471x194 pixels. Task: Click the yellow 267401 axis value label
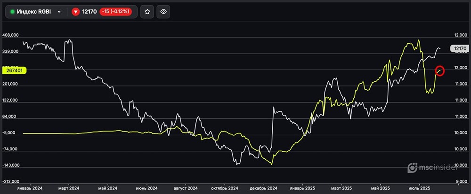[15, 70]
